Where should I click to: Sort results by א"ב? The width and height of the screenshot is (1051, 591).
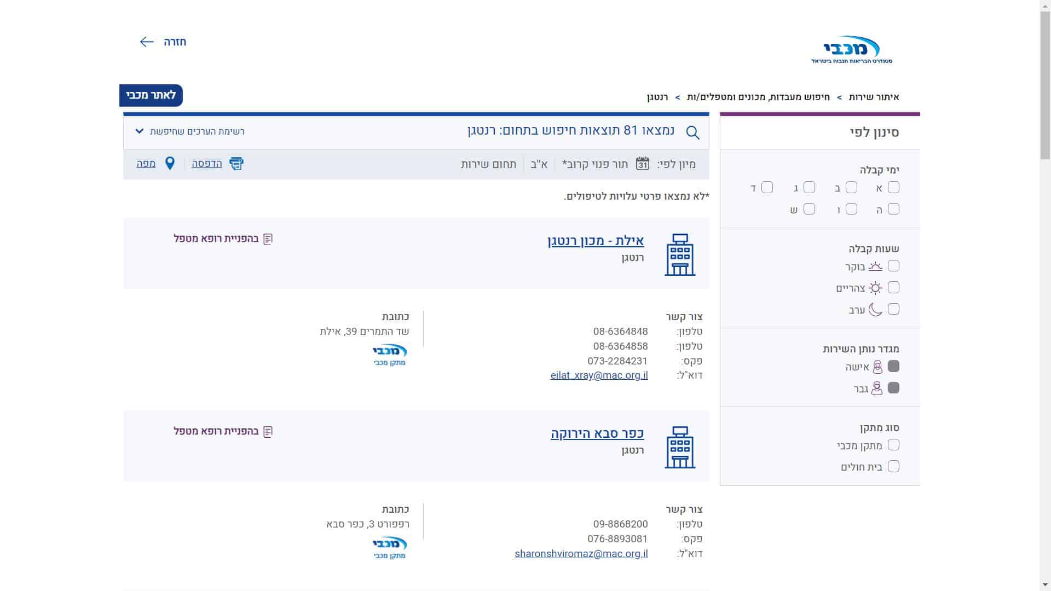[539, 164]
